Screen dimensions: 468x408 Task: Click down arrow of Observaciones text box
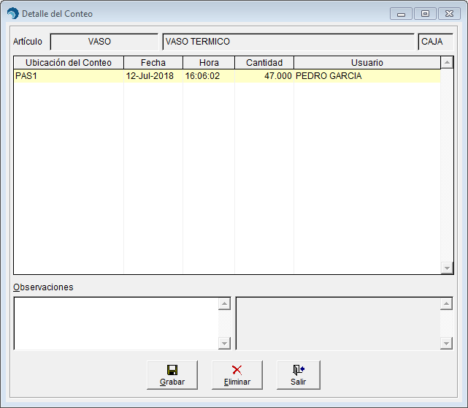(224, 343)
